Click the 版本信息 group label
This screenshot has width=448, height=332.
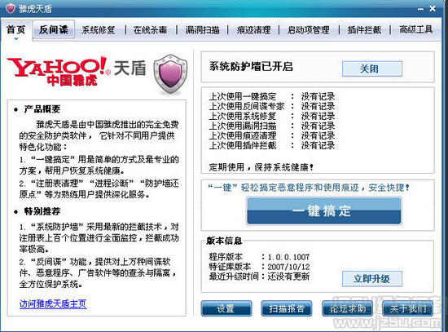click(x=224, y=241)
